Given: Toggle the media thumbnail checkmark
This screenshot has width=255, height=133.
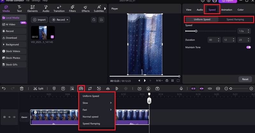Looking at the screenshot, I should click(x=52, y=37).
